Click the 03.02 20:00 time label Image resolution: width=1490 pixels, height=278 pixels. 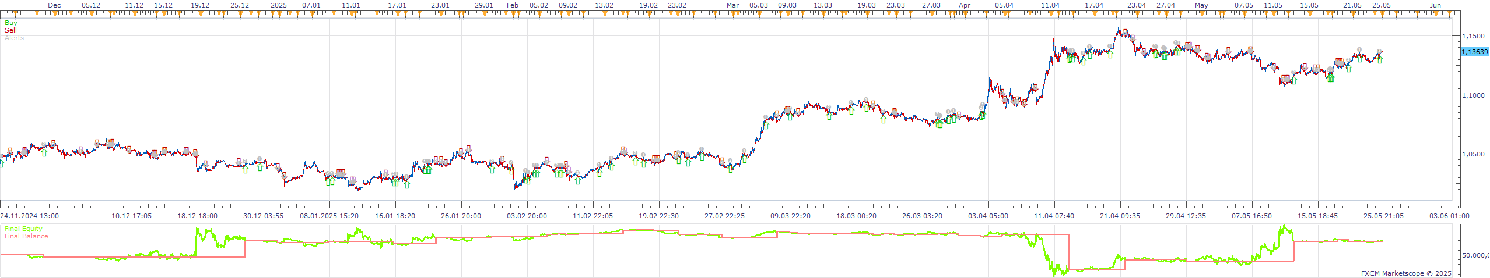point(527,216)
